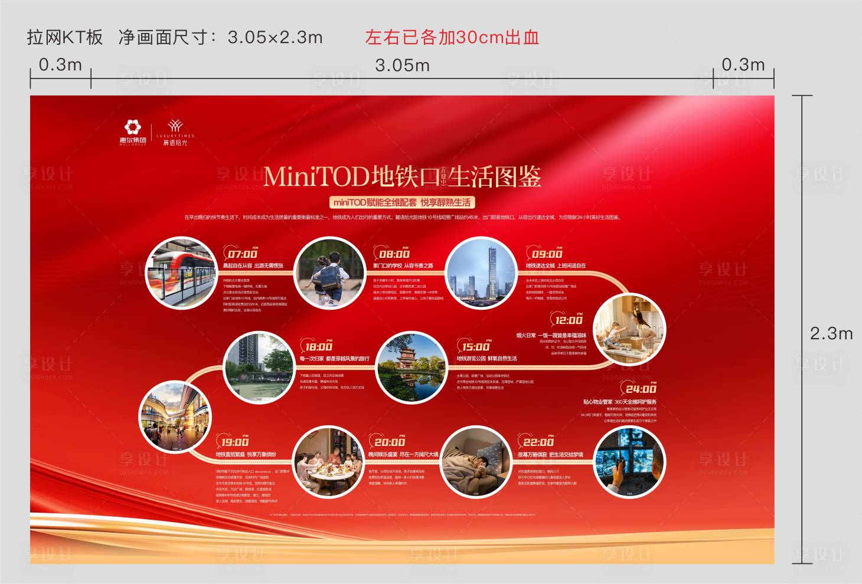Click the 15:00 PM clock label
The image size is (862, 584).
[475, 346]
